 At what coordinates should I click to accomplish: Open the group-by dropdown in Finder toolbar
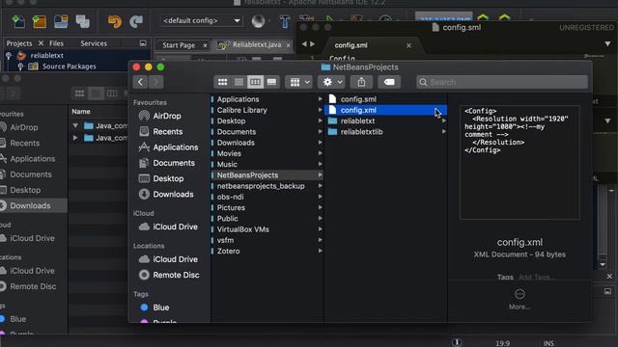299,82
